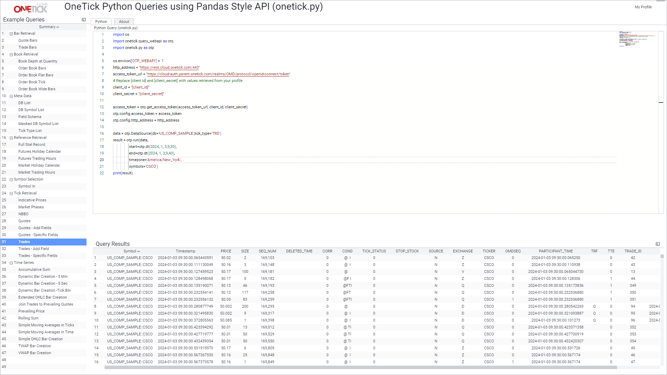
Task: Select the VWAP Bar Creation query
Action: point(34,353)
